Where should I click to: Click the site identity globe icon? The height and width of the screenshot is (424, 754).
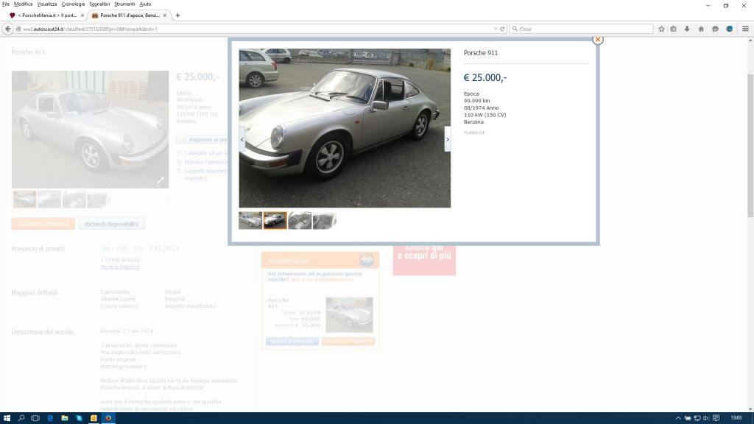coord(18,29)
